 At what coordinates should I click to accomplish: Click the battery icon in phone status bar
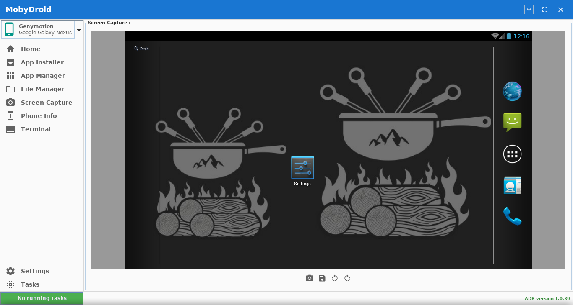509,36
